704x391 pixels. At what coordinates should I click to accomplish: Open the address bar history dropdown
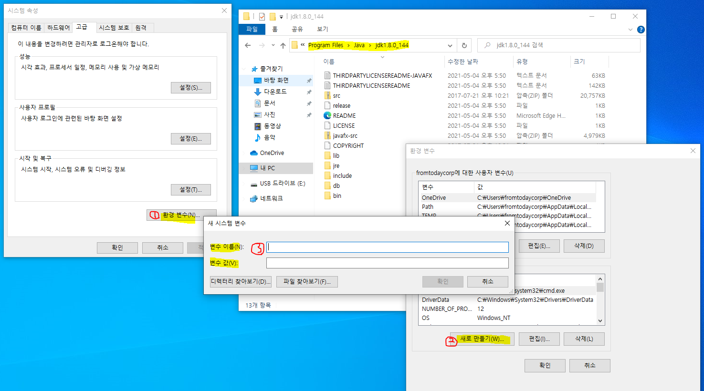point(450,46)
